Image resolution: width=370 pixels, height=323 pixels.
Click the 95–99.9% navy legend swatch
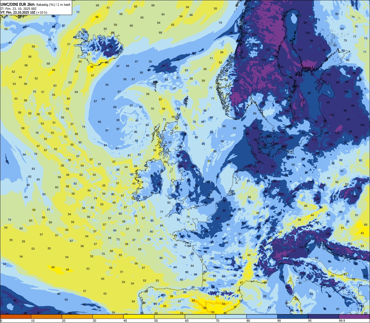tap(323, 317)
